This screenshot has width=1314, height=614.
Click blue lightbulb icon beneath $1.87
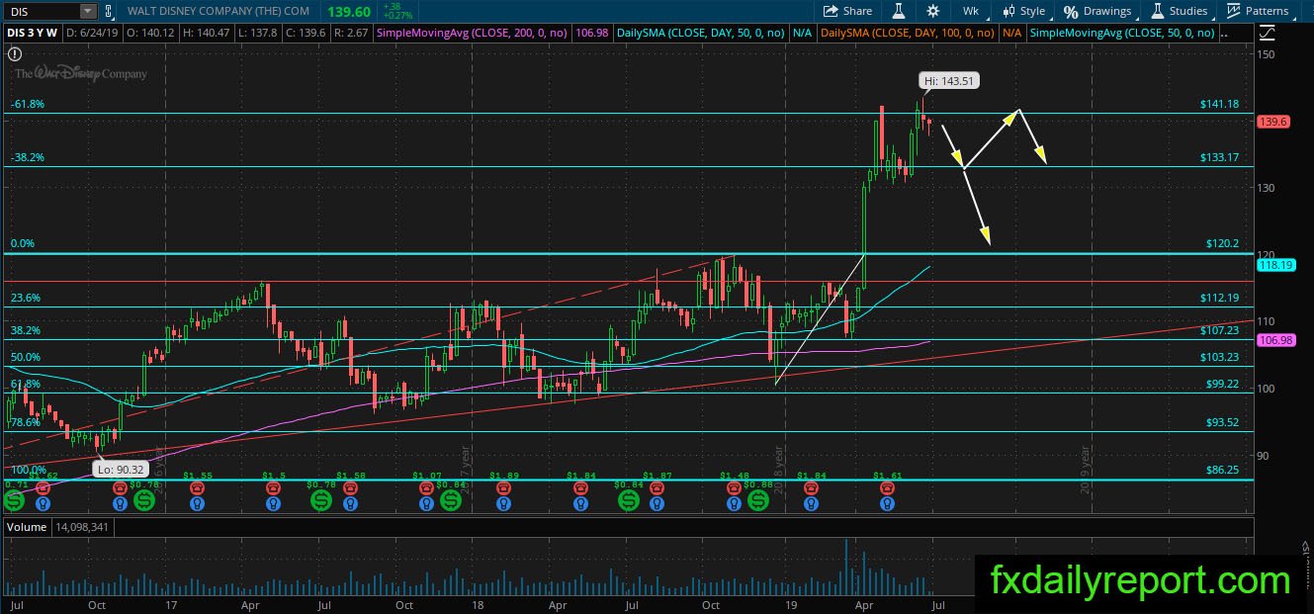[x=657, y=503]
